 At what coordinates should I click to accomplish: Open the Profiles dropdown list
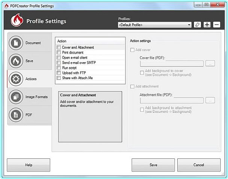(x=189, y=25)
